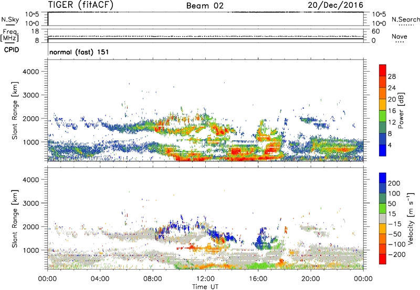Screen dimensions: 420x290
Task: Click the "2000" range label on power panel
Action: click(x=31, y=118)
